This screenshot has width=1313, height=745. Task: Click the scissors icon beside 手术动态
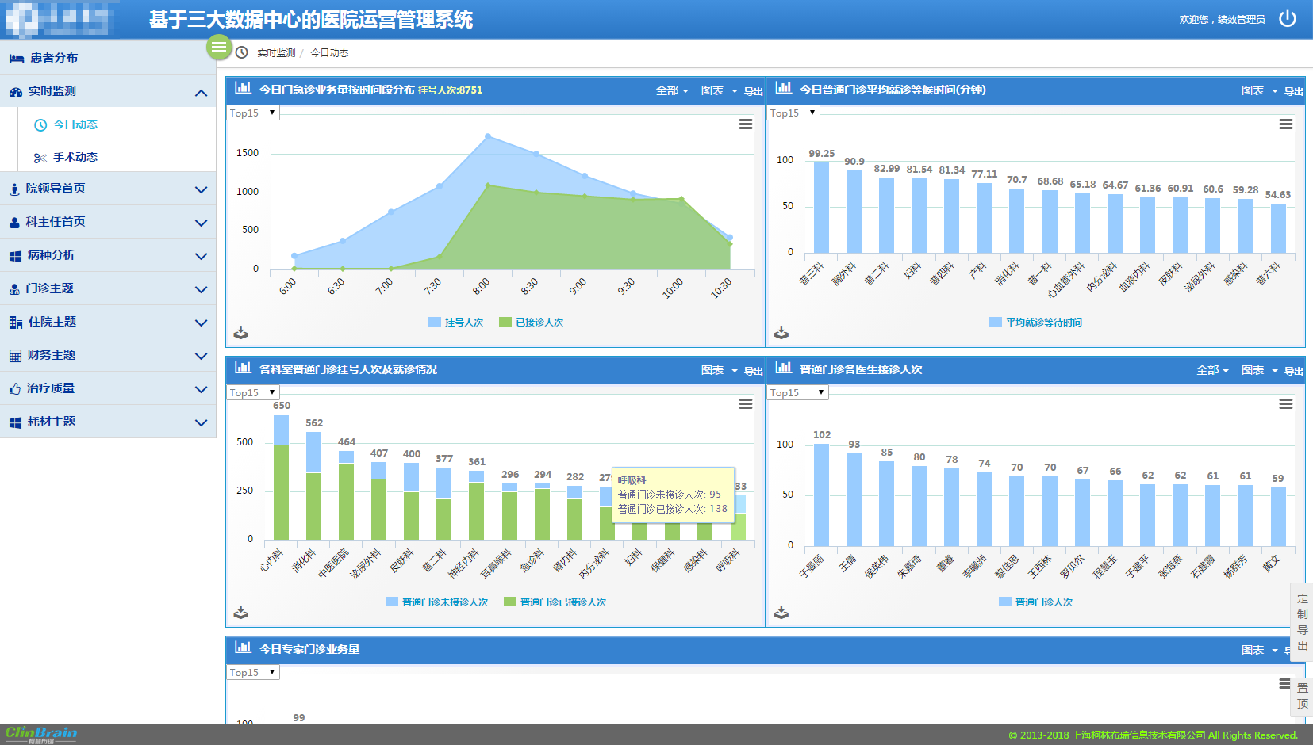[40, 158]
